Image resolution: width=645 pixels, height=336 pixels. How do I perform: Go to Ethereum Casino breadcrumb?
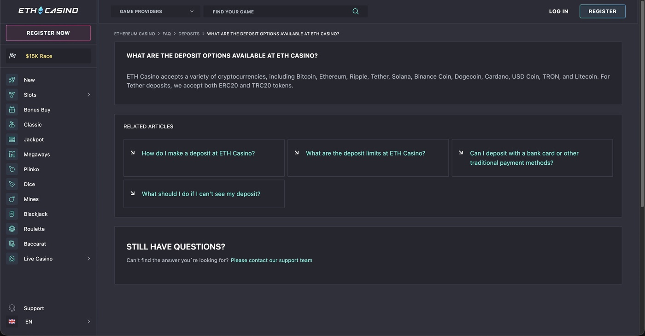pyautogui.click(x=135, y=34)
